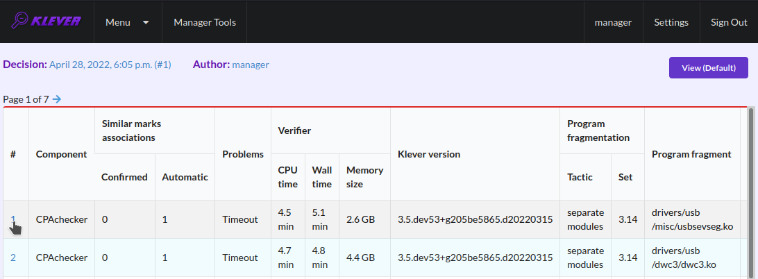758x279 pixels.
Task: Open Manager Tools in navbar
Action: coord(205,22)
